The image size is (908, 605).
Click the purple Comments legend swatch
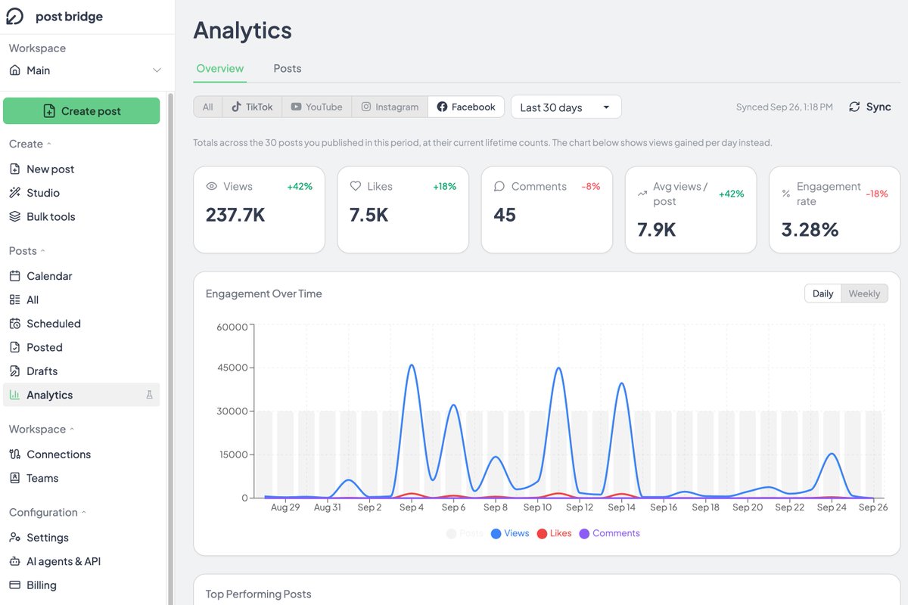point(584,534)
